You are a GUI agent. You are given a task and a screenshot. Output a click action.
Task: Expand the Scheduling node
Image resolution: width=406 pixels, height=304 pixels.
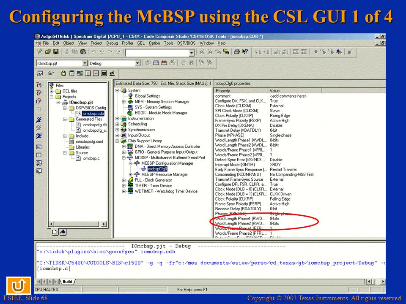click(x=117, y=124)
